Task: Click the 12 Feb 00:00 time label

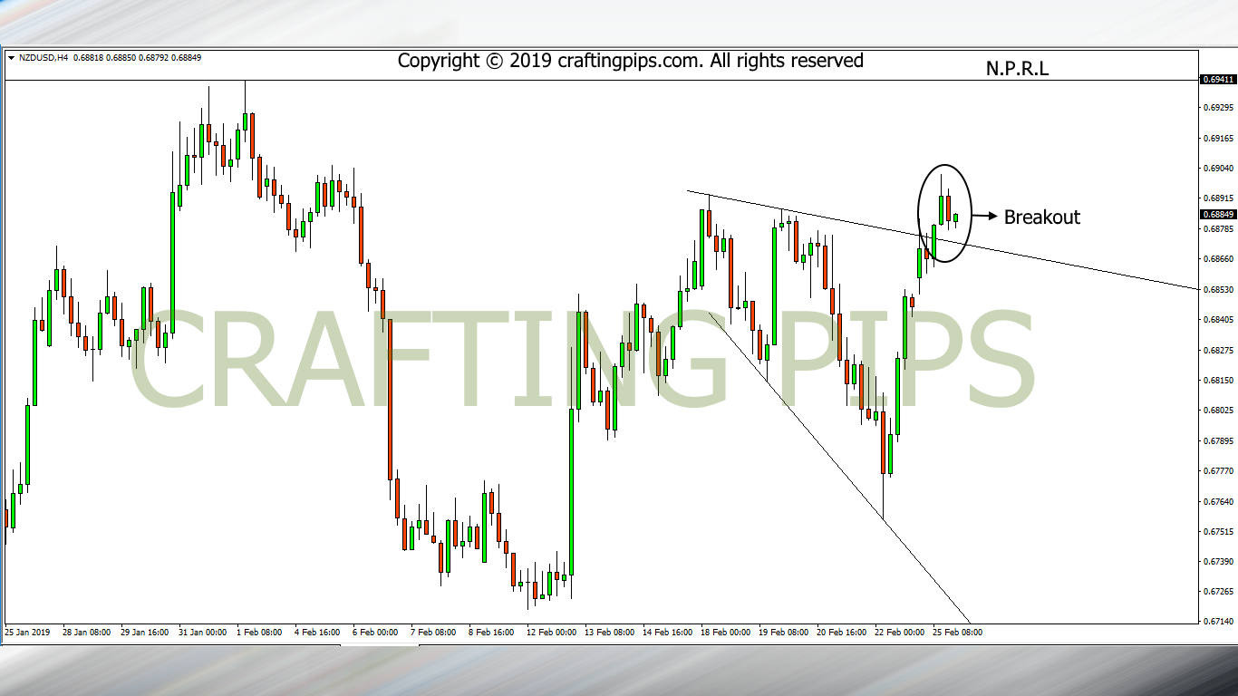Action: tap(551, 632)
